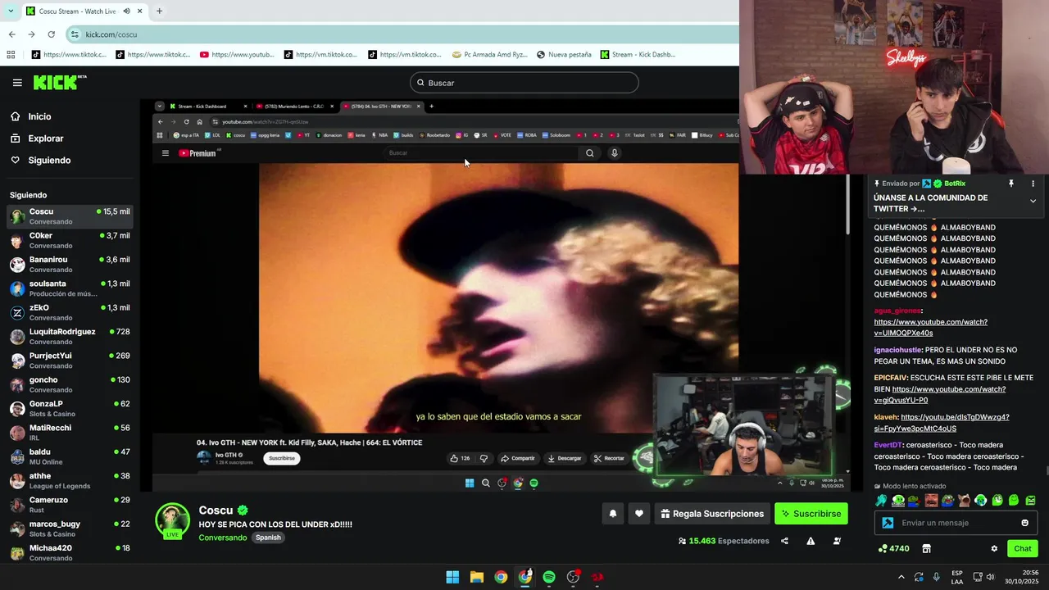Focus the Kick Buscar search field
Image resolution: width=1049 pixels, height=590 pixels.
(x=524, y=83)
